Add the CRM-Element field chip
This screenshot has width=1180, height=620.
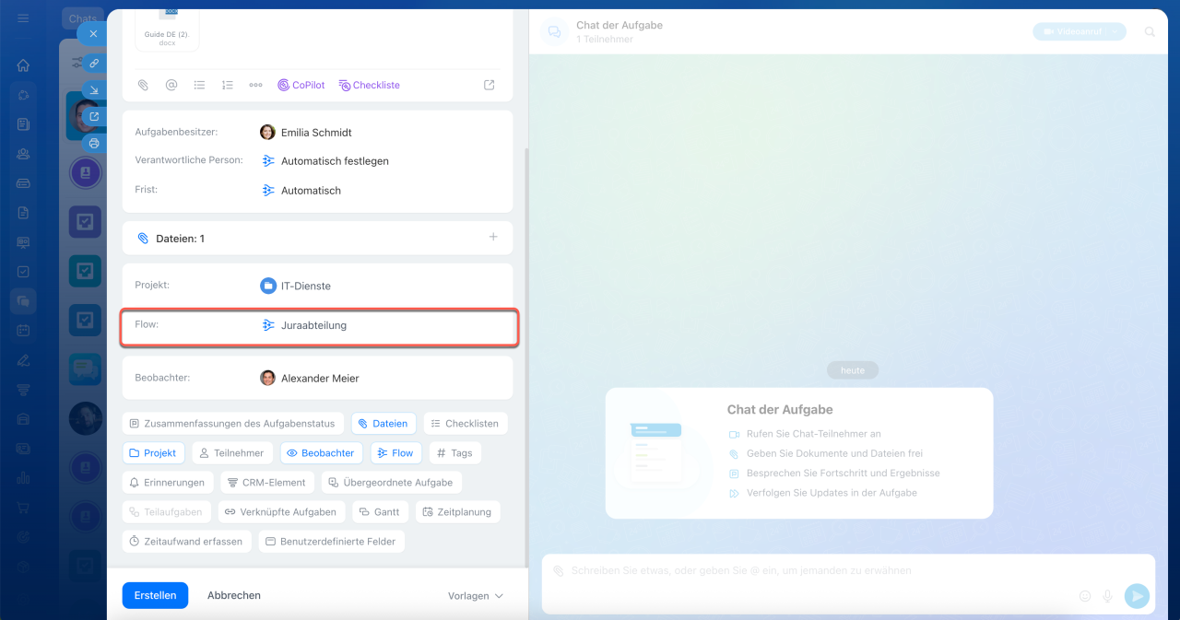[x=267, y=483]
